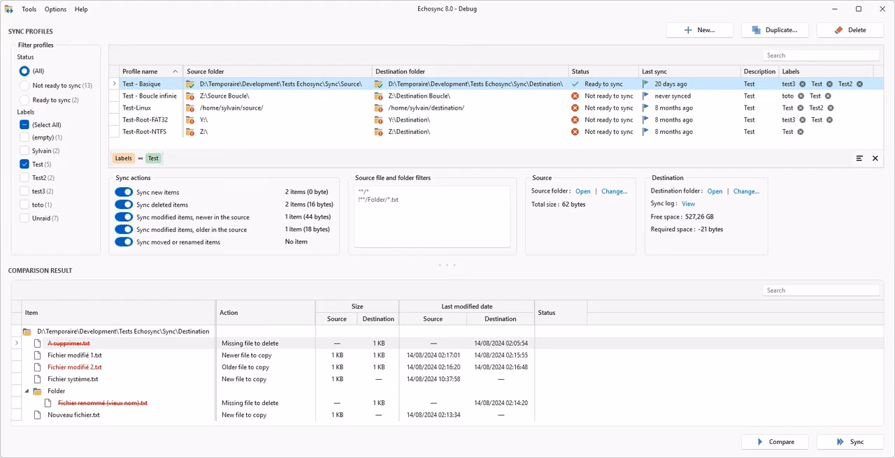Toggle Sync modified items, older in the source
Image resolution: width=895 pixels, height=458 pixels.
point(124,230)
